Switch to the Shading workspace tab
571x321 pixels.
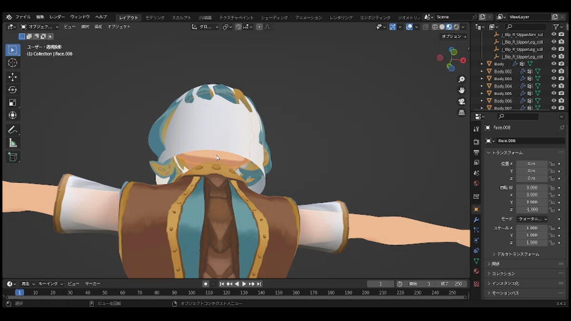[x=274, y=18]
